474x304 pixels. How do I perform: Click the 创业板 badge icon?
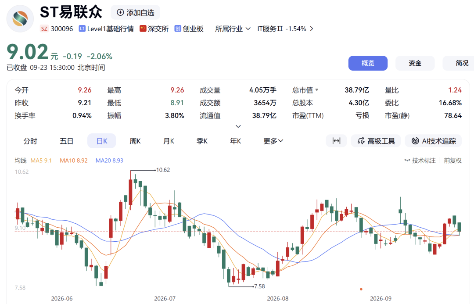[x=178, y=29]
